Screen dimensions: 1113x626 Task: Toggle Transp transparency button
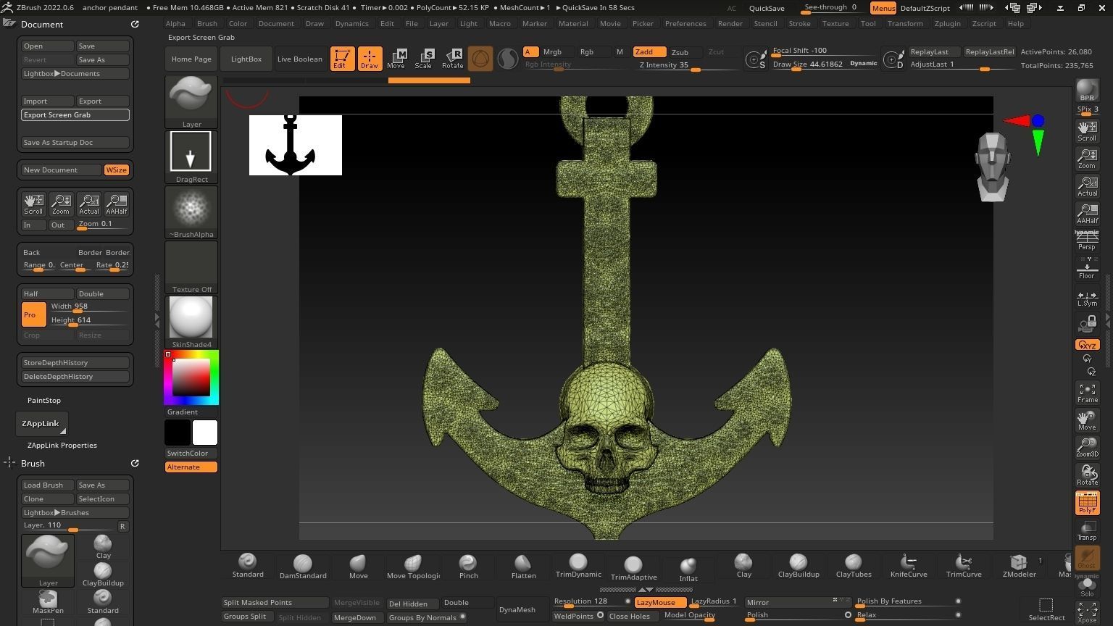(1087, 530)
